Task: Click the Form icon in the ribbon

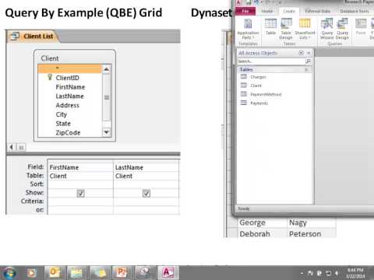Action: click(x=361, y=27)
